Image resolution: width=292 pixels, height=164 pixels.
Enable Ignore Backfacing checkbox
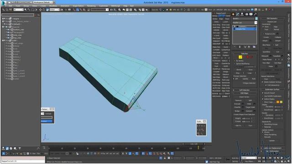235,64
